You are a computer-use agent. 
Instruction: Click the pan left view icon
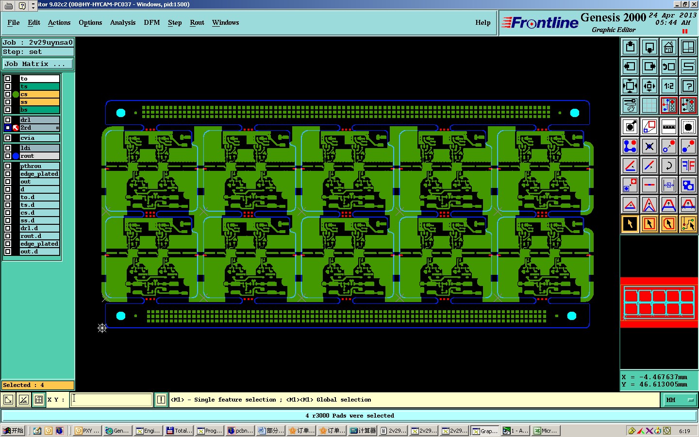click(x=630, y=67)
